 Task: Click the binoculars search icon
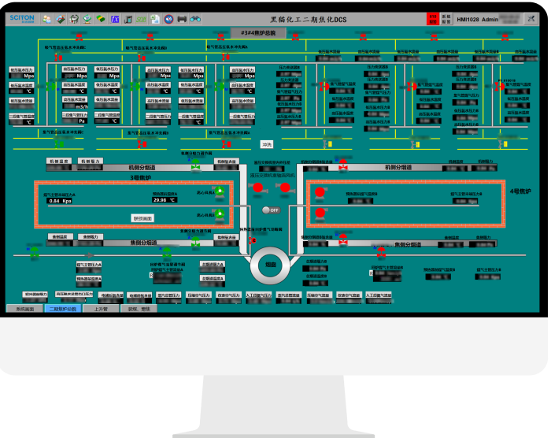coord(195,19)
